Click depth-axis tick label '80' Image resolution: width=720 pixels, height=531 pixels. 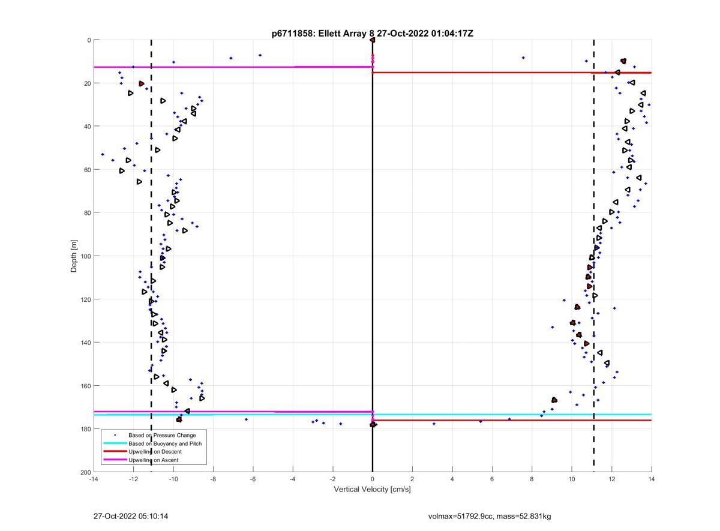point(87,213)
